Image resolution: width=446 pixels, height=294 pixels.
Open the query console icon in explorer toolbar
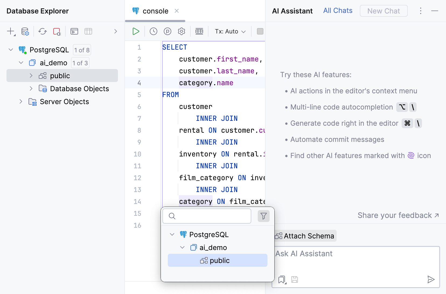[74, 32]
